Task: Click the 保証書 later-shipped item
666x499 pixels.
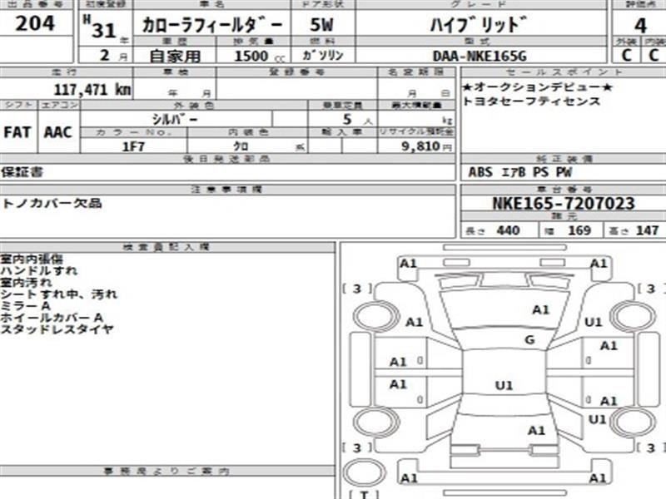Action: 22,172
